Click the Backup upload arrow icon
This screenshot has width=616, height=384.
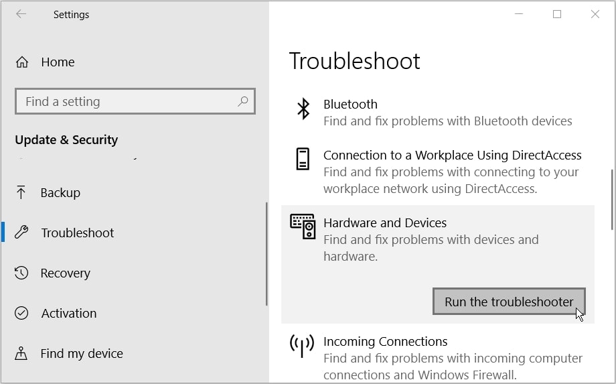[21, 192]
